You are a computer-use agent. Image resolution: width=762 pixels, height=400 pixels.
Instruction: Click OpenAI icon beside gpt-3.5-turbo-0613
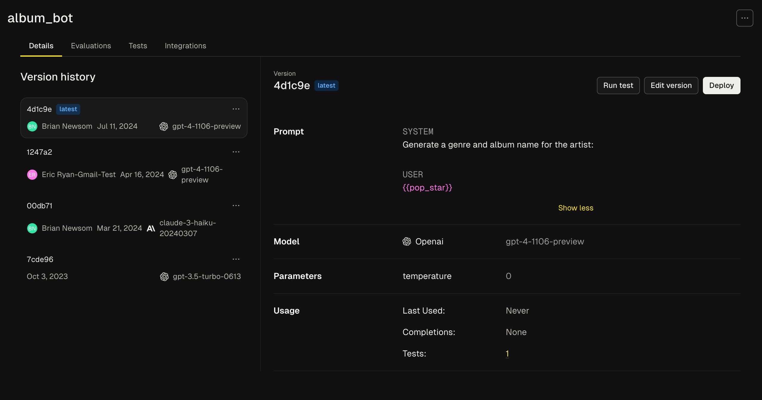164,277
